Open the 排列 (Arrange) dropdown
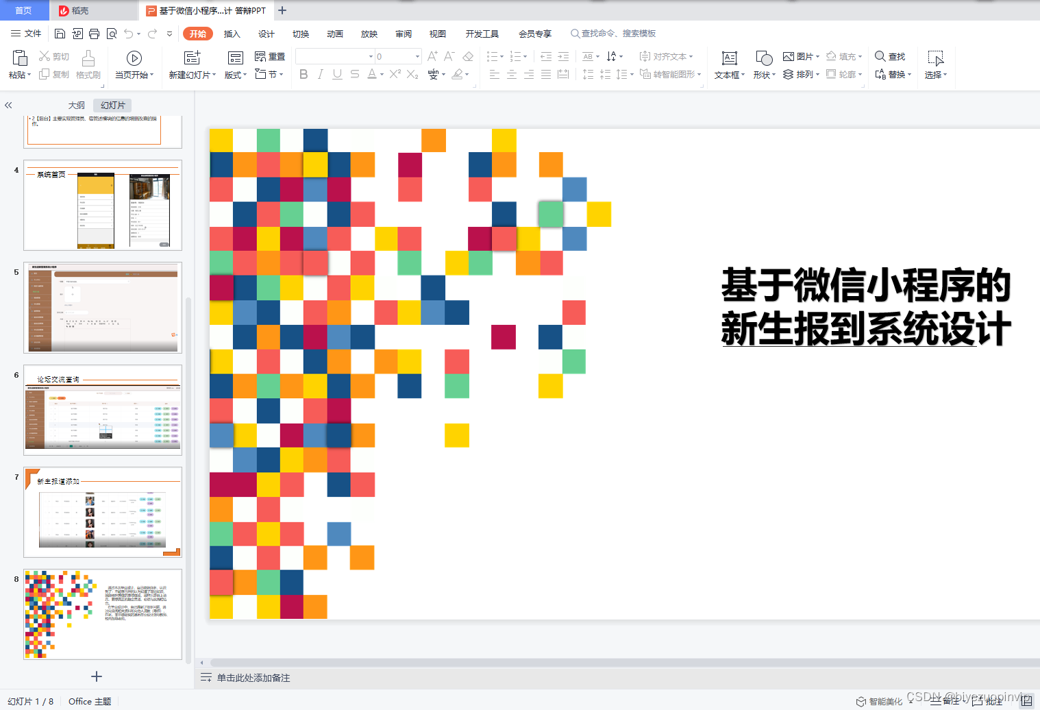Viewport: 1040px width, 710px height. (801, 74)
